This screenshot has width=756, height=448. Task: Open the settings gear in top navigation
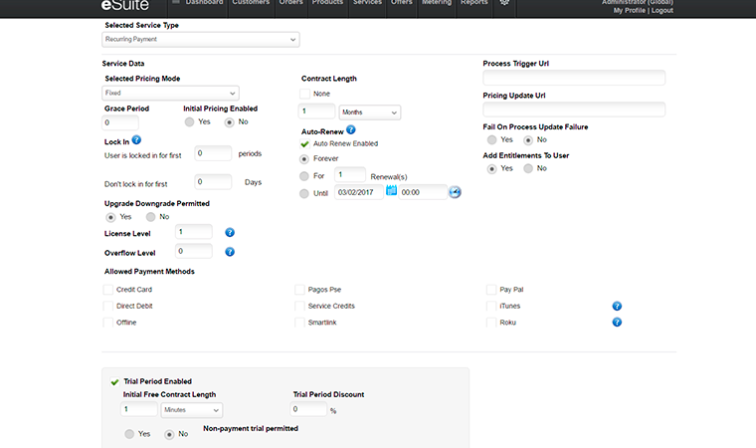click(503, 3)
